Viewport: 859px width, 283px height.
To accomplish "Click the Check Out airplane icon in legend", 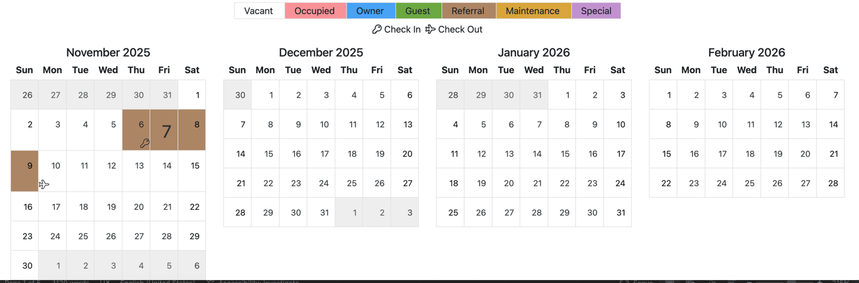I will 430,29.
